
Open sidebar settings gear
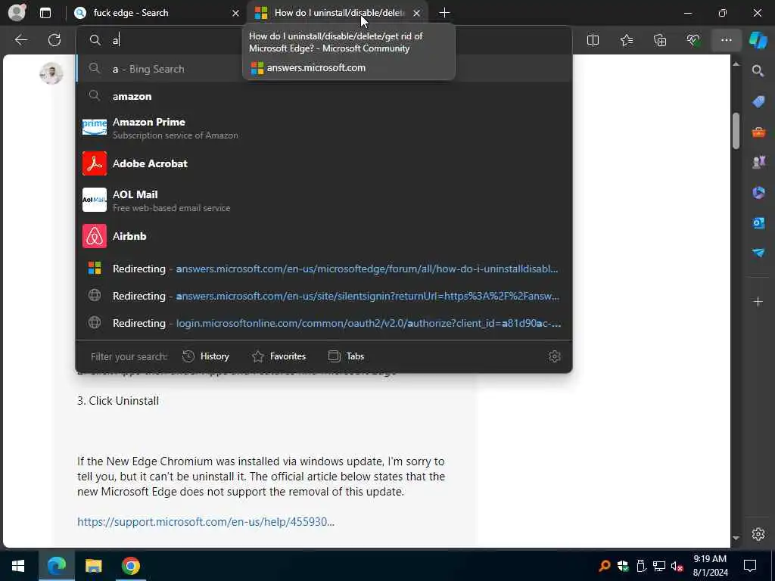click(758, 534)
